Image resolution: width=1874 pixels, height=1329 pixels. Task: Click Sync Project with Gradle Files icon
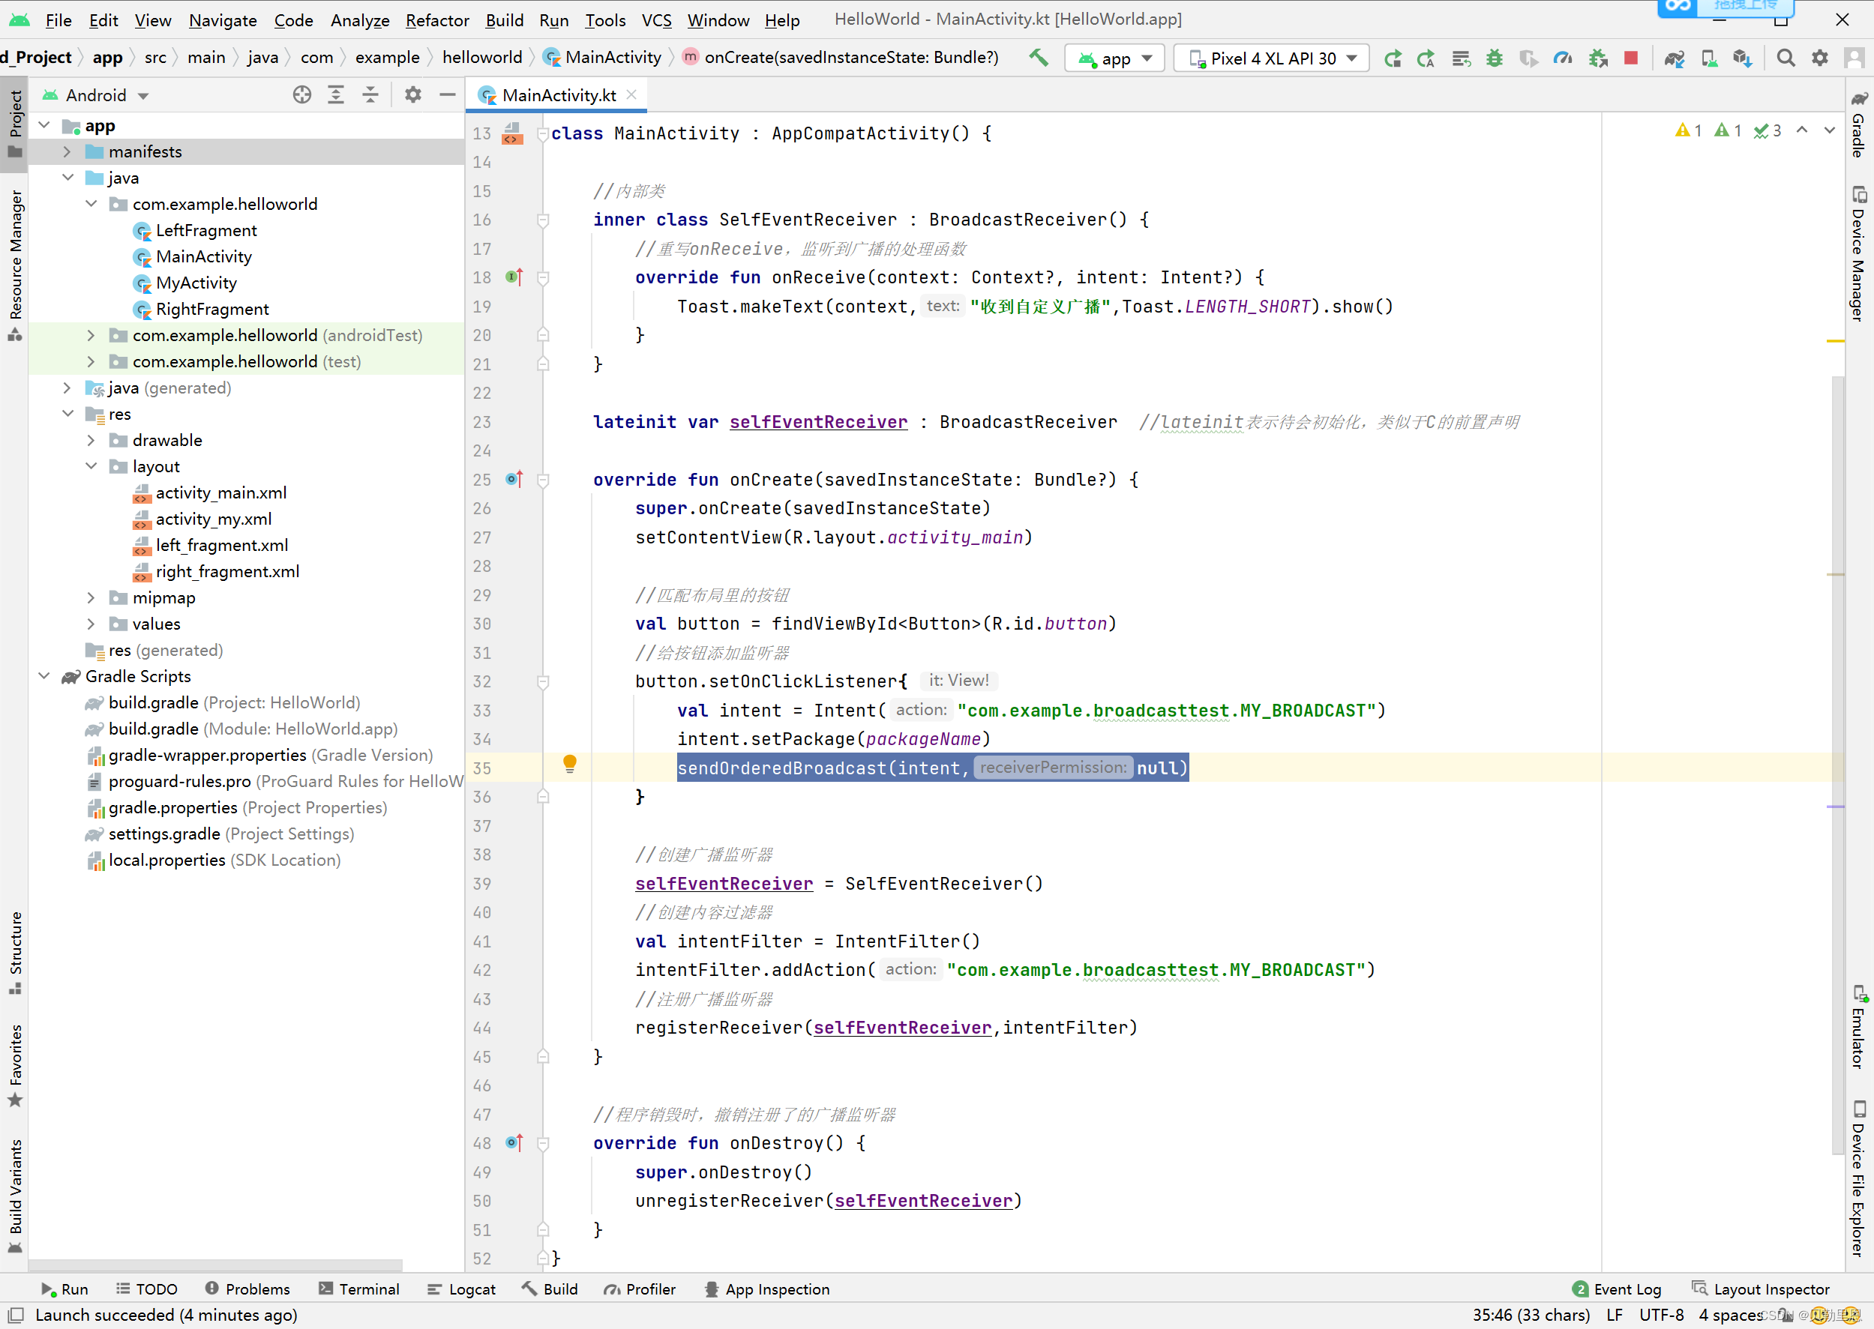[x=1675, y=58]
